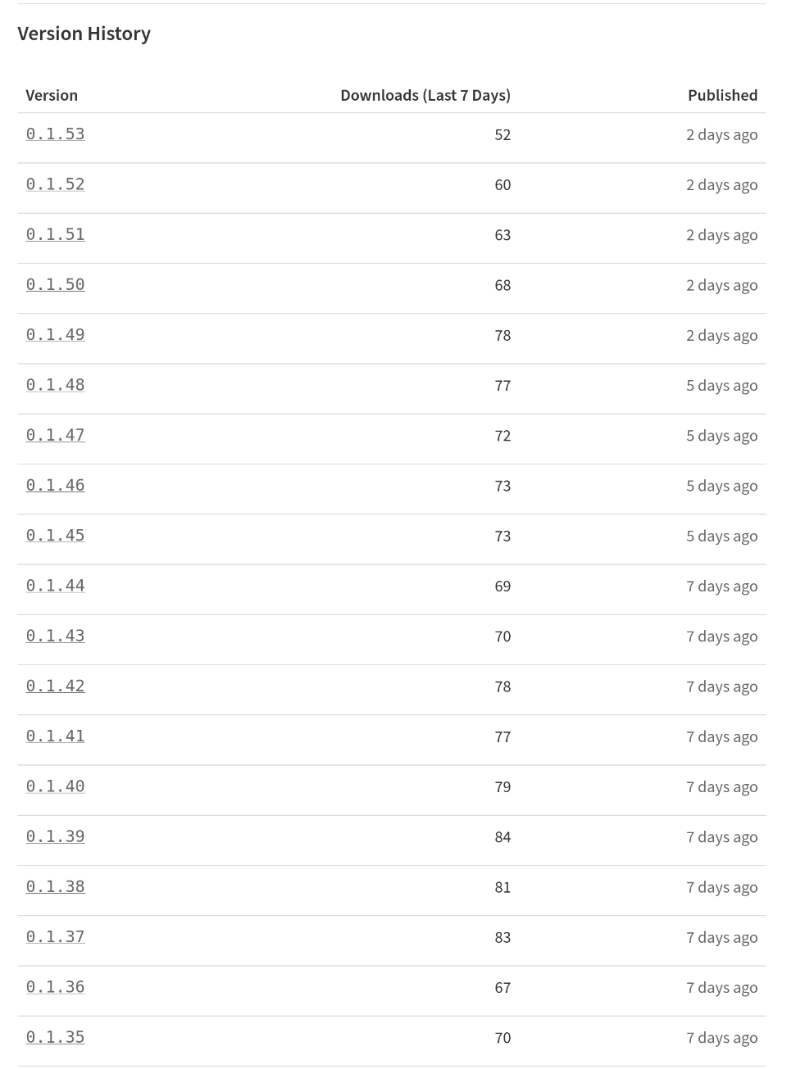
Task: Select version 0.1.45
Action: pyautogui.click(x=55, y=535)
